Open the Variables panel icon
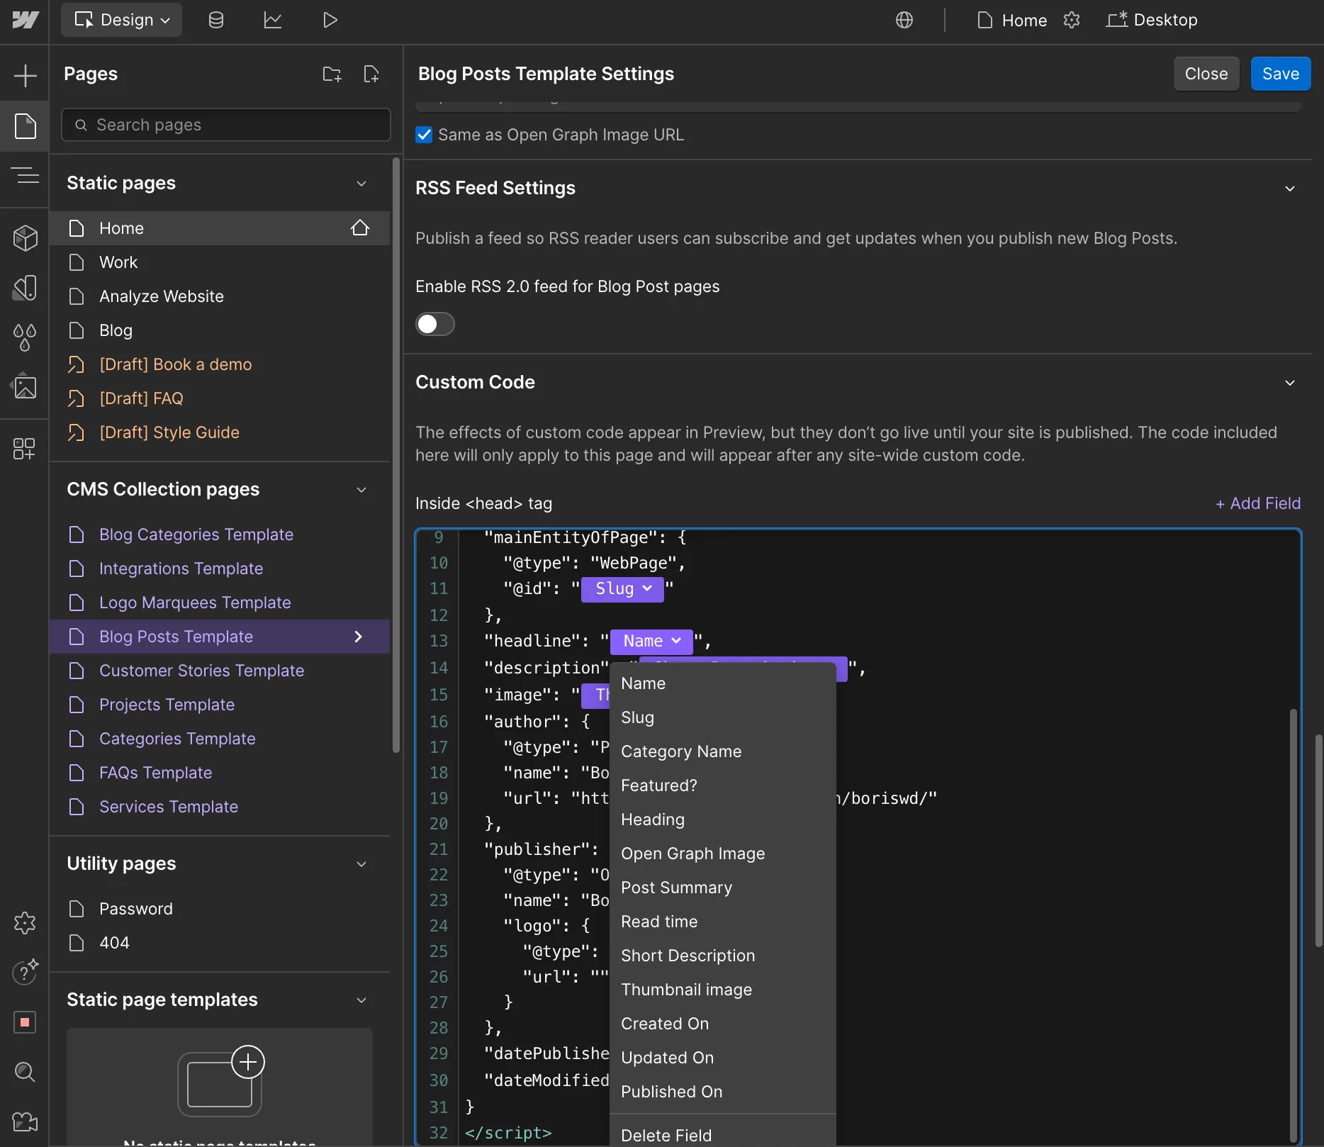Viewport: 1324px width, 1147px height. point(25,288)
